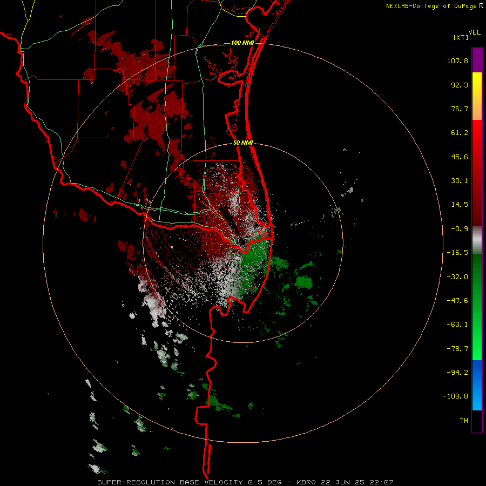Click the -0.9 legend value
Screen dimensions: 486x486
click(x=460, y=229)
